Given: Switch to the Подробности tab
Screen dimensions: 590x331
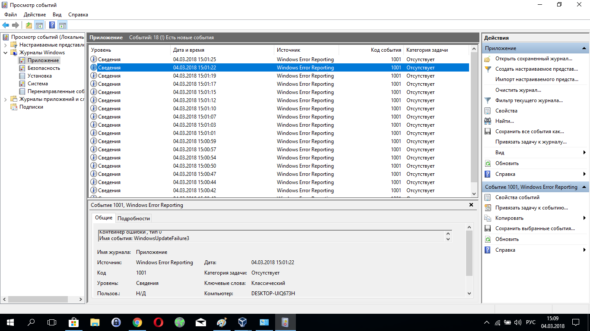Looking at the screenshot, I should [x=133, y=218].
